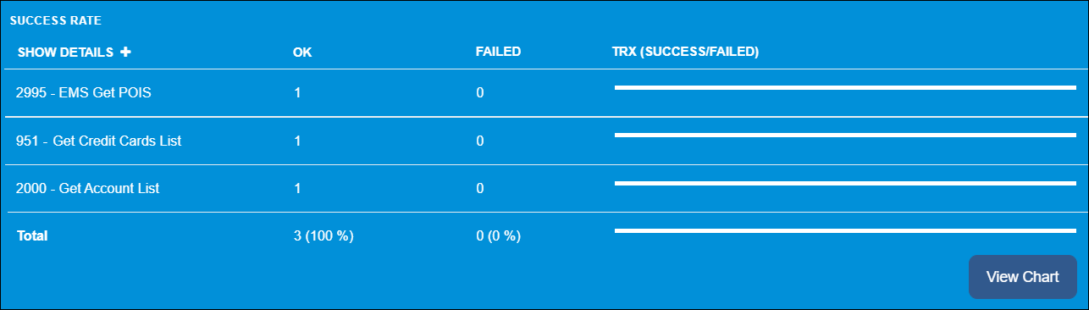This screenshot has width=1089, height=310.
Task: Click the OK count for EMS Get POIS
Action: pyautogui.click(x=297, y=93)
